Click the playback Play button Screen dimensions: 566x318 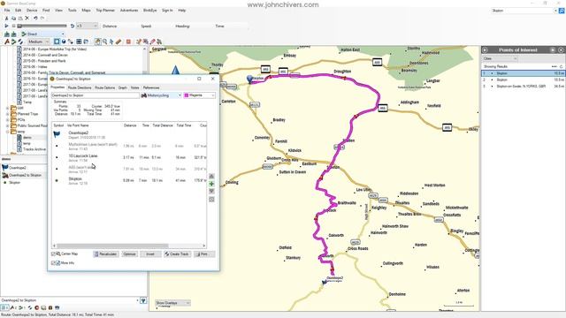6,26
